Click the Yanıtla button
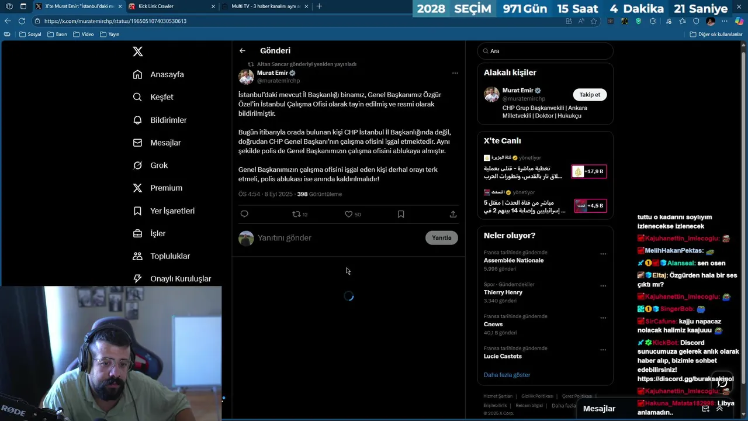The height and width of the screenshot is (421, 748). [442, 238]
